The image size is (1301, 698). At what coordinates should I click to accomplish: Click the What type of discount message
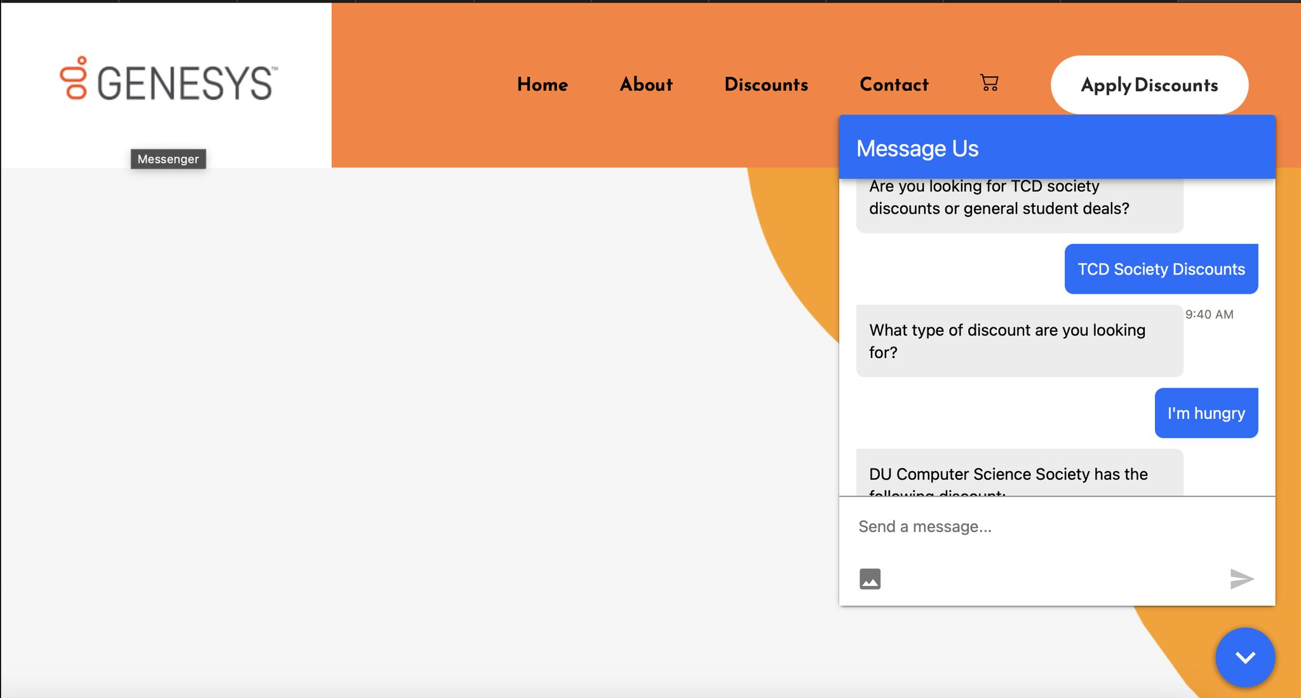click(x=1018, y=341)
